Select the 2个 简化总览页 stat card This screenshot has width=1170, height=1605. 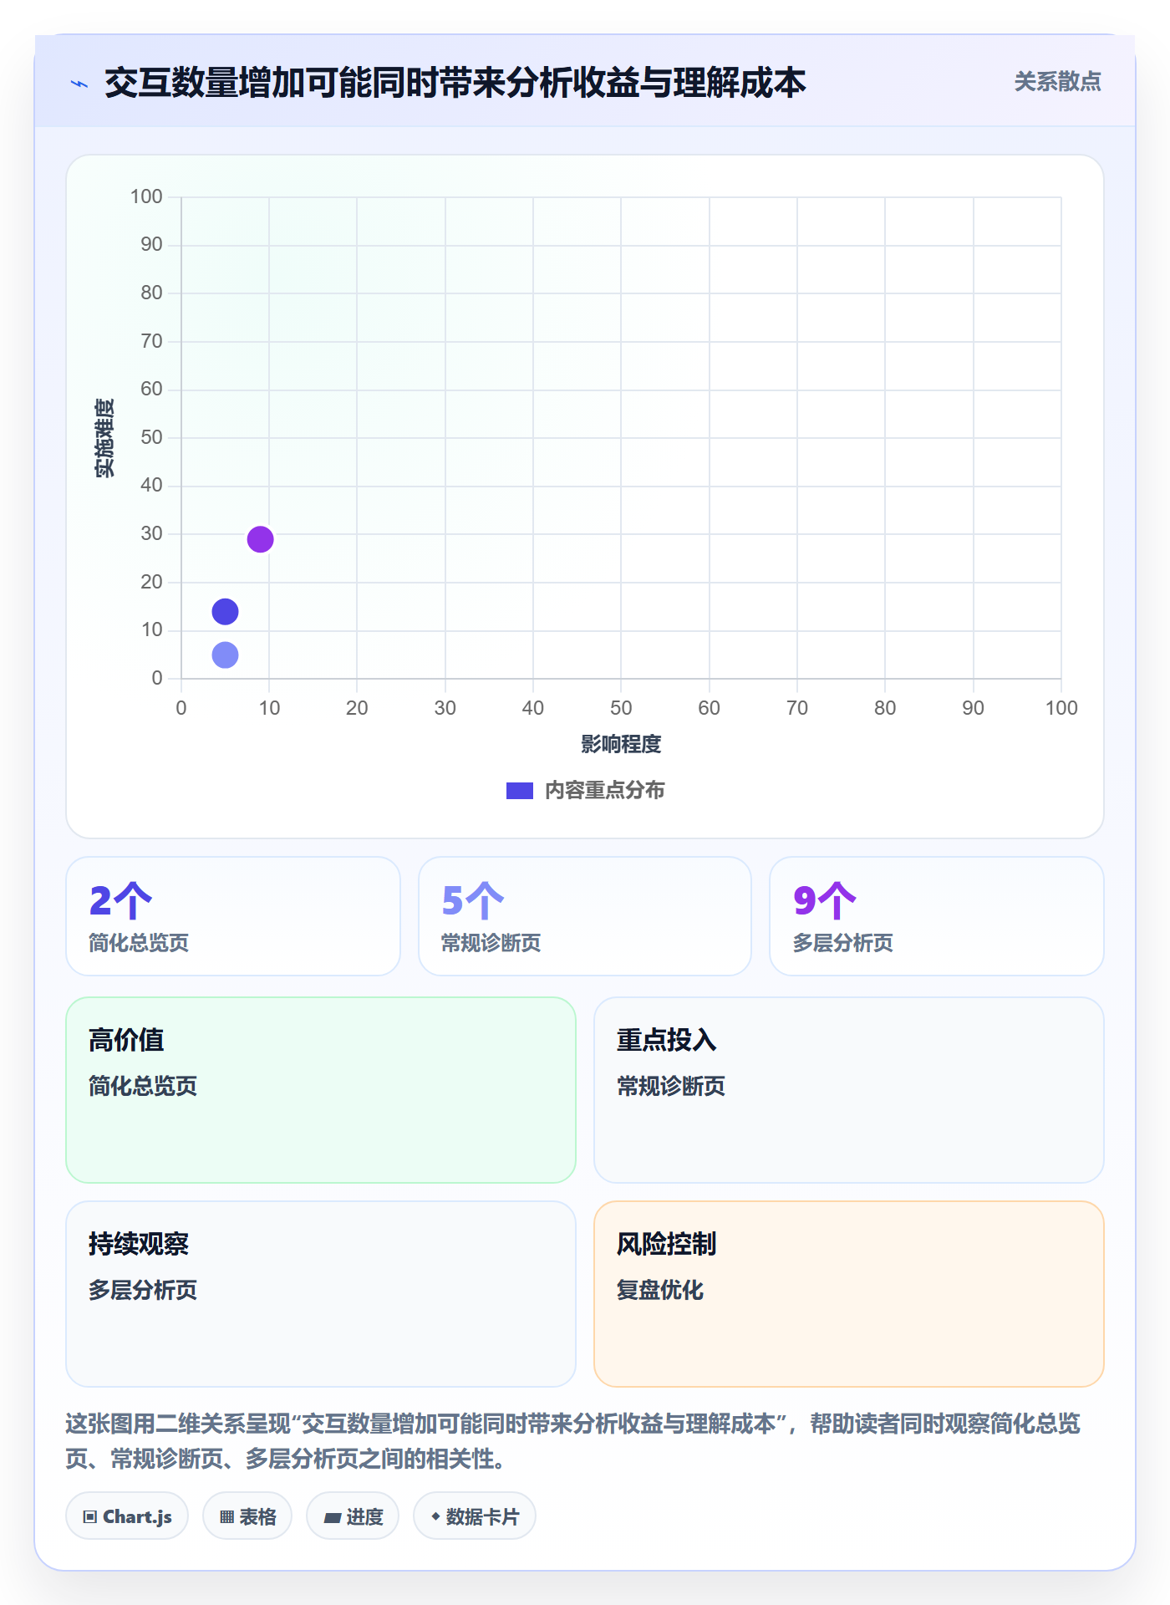coord(233,916)
